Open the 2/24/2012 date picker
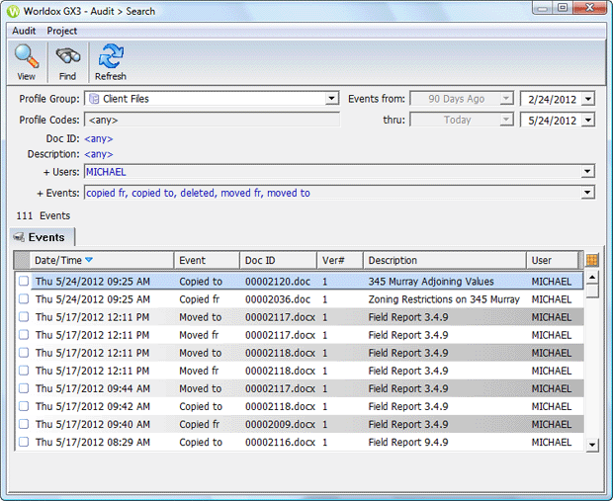Image resolution: width=613 pixels, height=501 pixels. click(588, 99)
